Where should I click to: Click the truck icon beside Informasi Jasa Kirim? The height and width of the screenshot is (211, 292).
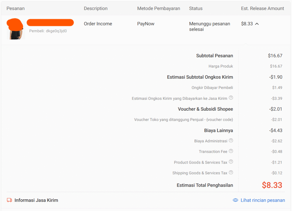(9, 200)
